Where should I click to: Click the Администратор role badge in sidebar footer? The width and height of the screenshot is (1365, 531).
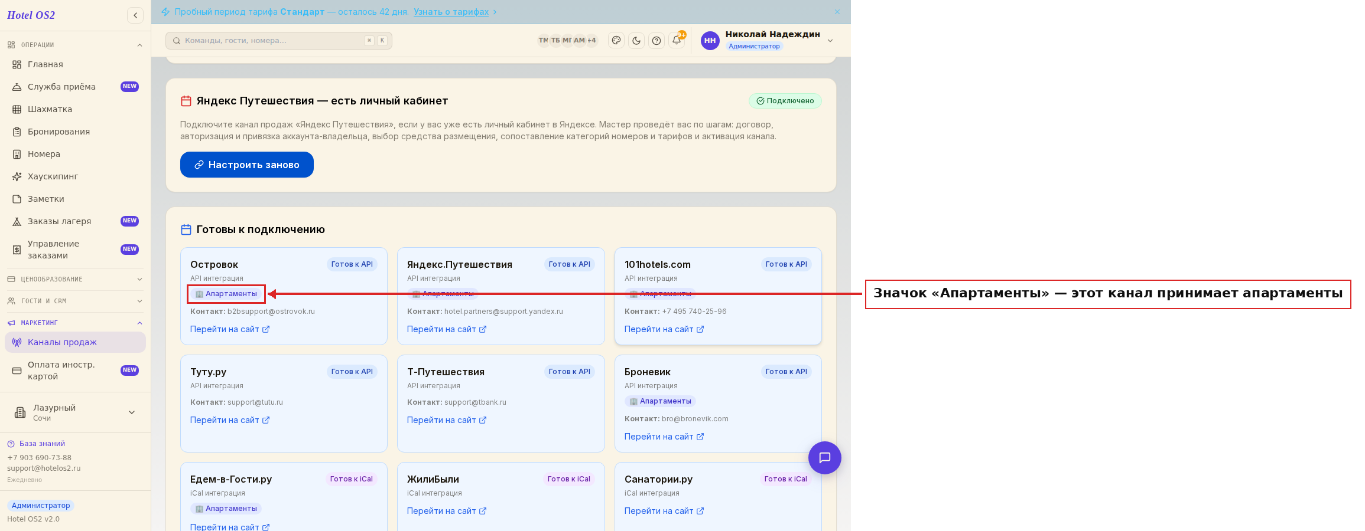pos(41,506)
